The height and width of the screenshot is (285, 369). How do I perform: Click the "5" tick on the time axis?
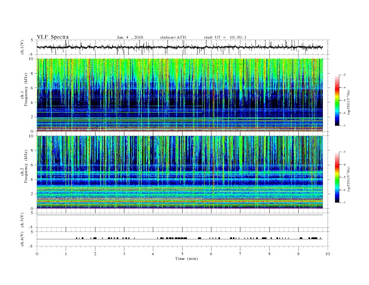pyautogui.click(x=182, y=254)
